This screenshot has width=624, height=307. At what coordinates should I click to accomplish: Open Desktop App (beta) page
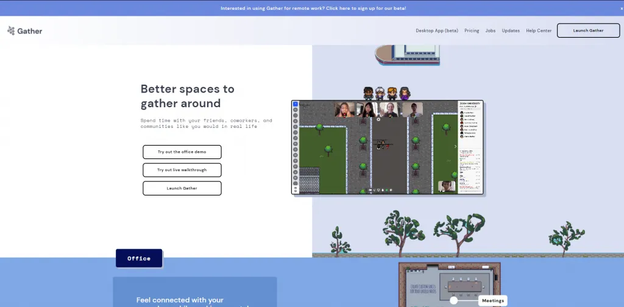pos(436,30)
